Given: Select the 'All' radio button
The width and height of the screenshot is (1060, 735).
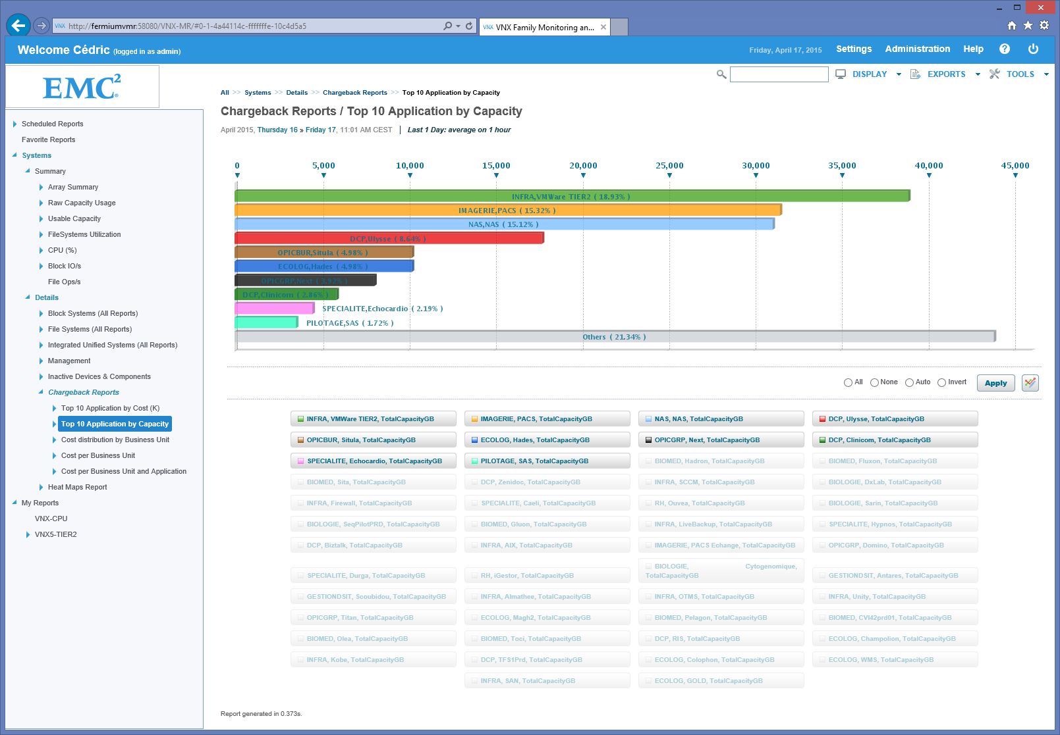Looking at the screenshot, I should point(848,382).
